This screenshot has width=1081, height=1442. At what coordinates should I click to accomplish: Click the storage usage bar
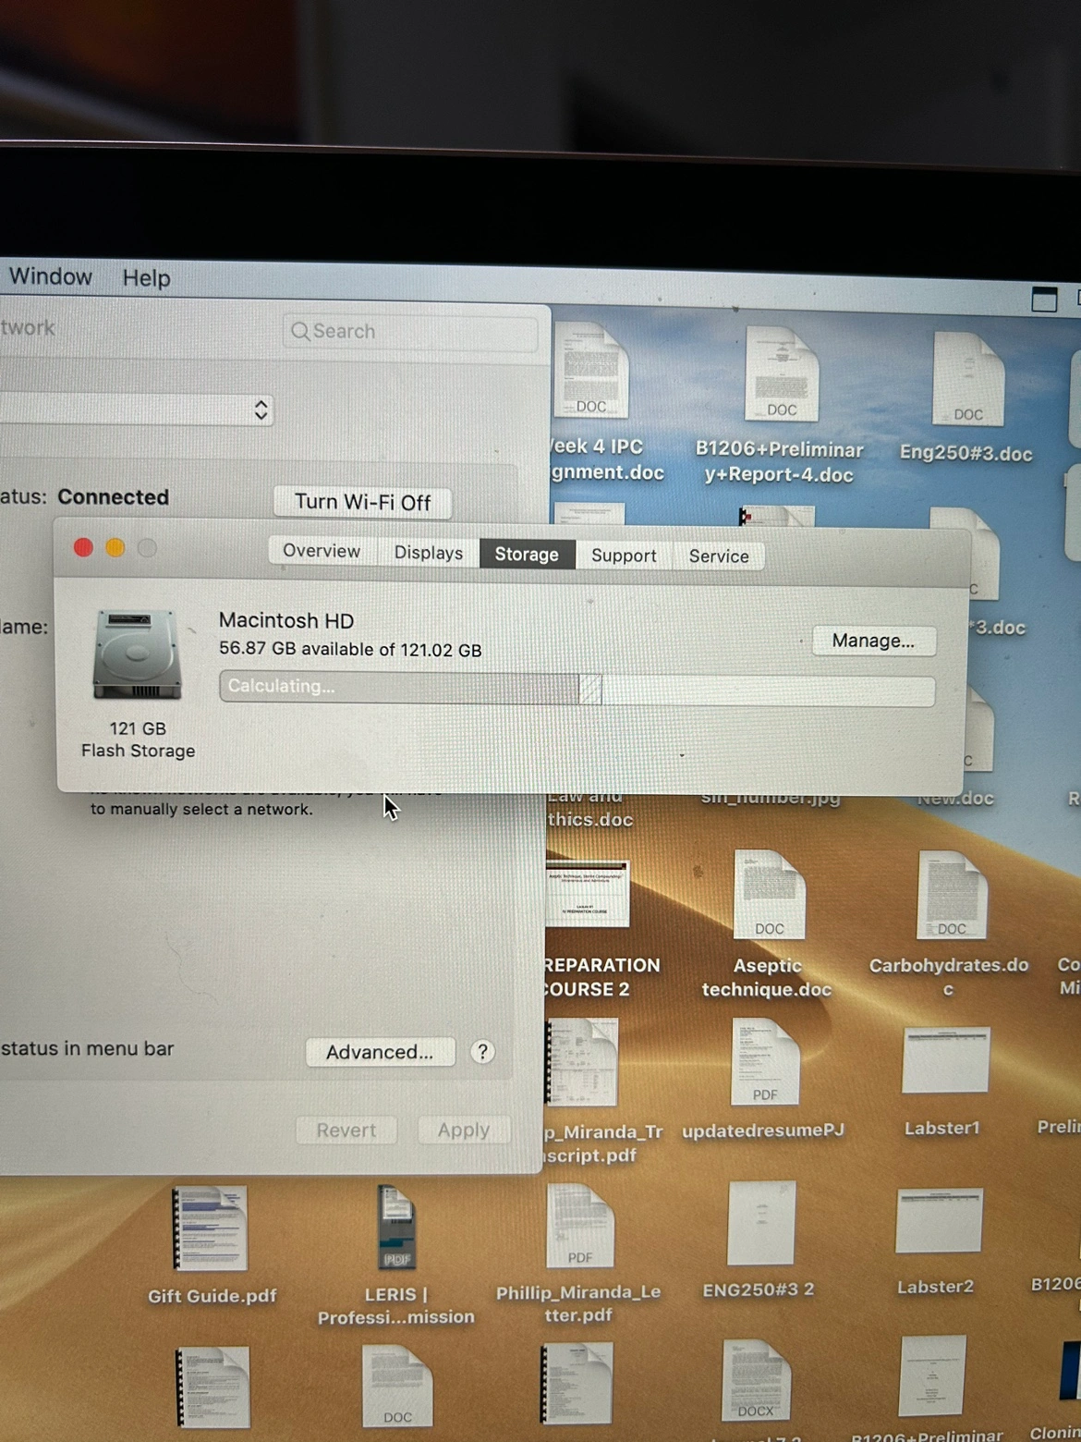pos(577,690)
